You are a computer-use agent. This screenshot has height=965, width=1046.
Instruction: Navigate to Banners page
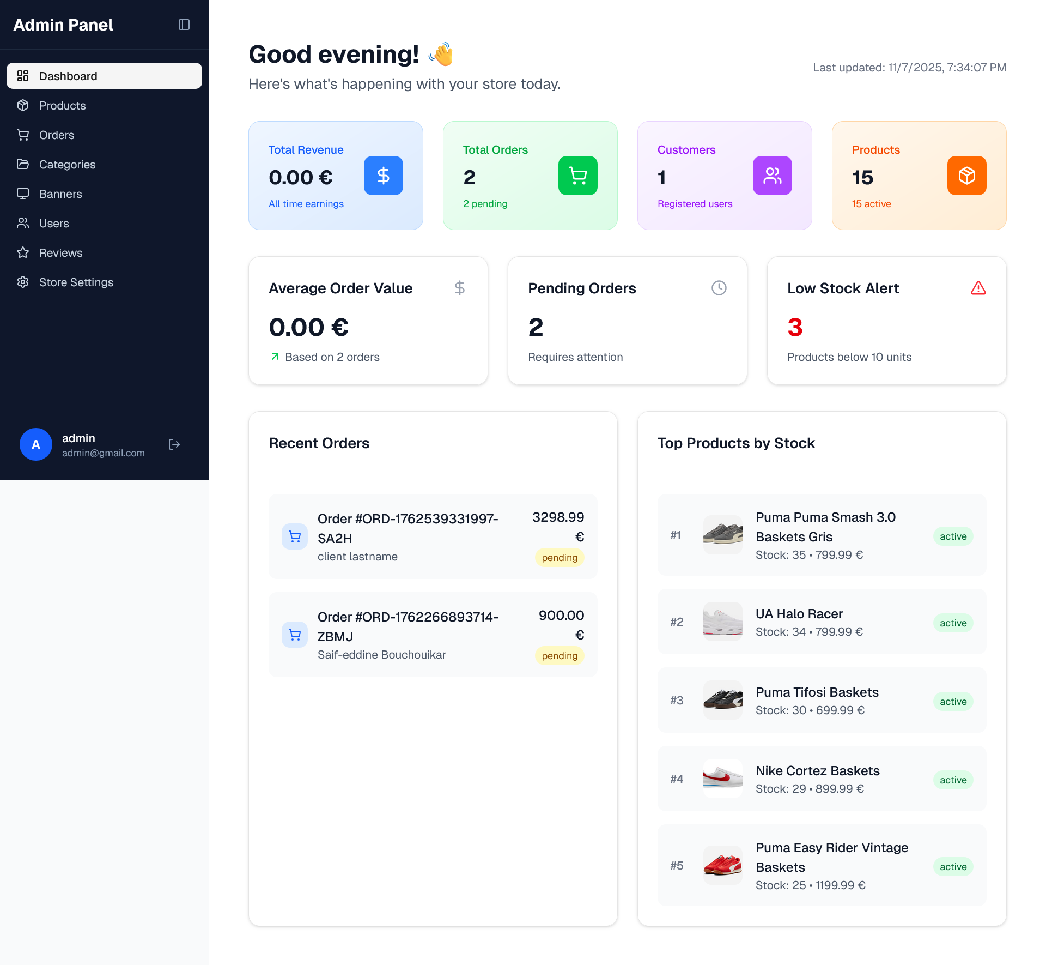[60, 194]
